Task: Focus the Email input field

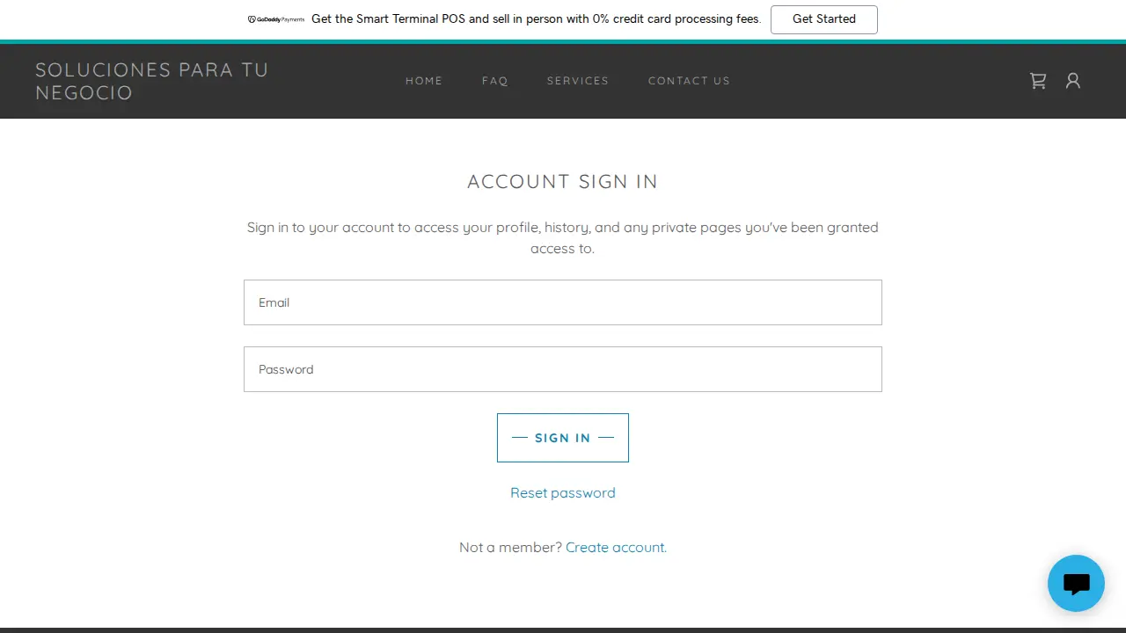Action: point(563,302)
